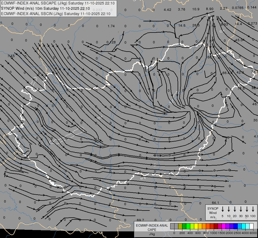Select the dark red swatch right of 1000
Screen dimensions: 258x238
(x=216, y=226)
